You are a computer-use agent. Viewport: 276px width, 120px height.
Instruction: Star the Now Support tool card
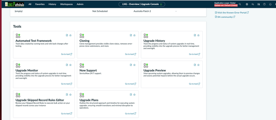pos(135,65)
